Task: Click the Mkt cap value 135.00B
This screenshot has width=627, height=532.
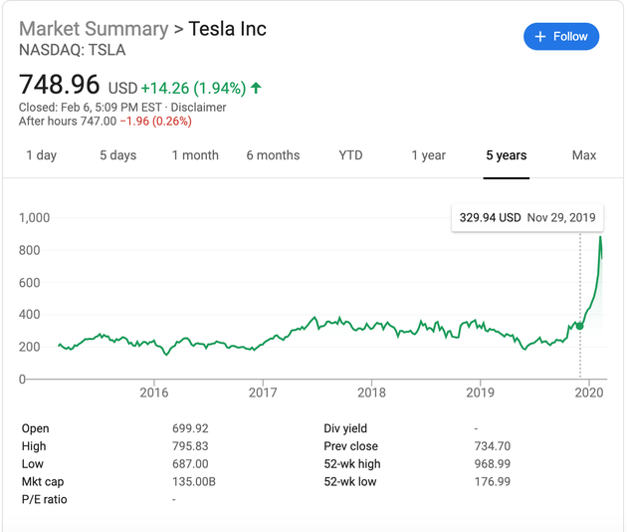Action: point(195,482)
